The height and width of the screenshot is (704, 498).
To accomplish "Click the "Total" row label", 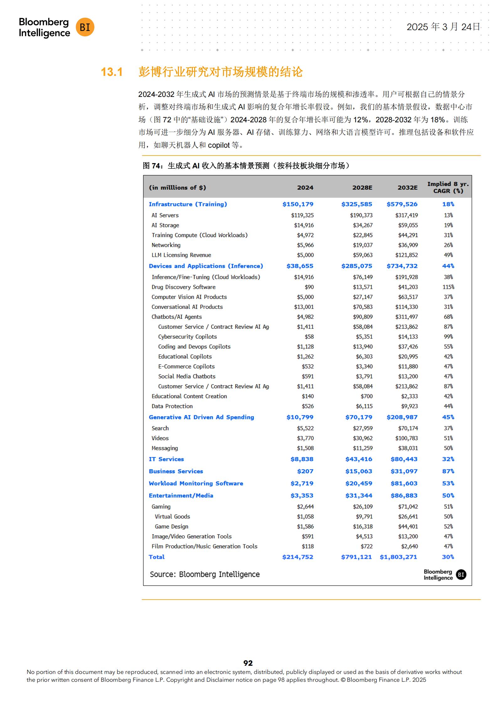I will (x=157, y=557).
